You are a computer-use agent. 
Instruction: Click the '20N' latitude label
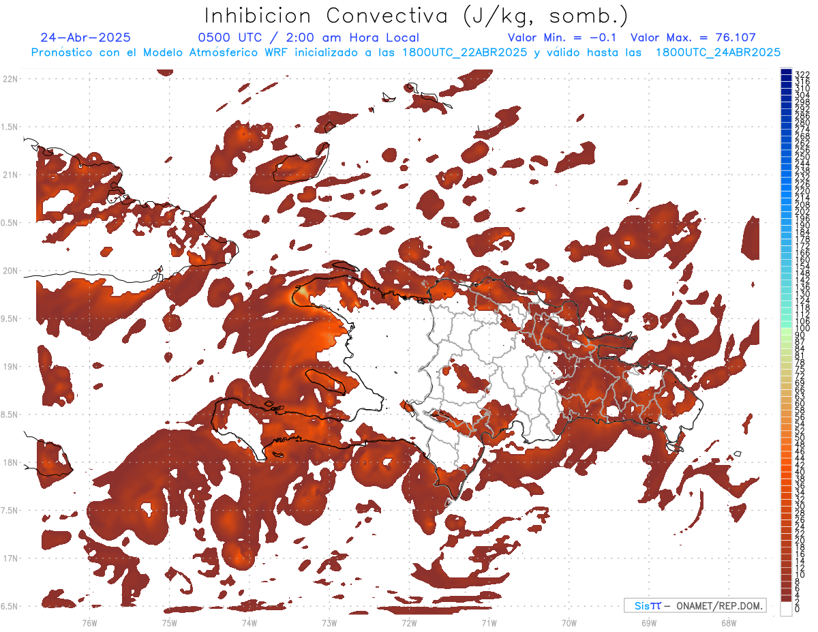[10, 271]
